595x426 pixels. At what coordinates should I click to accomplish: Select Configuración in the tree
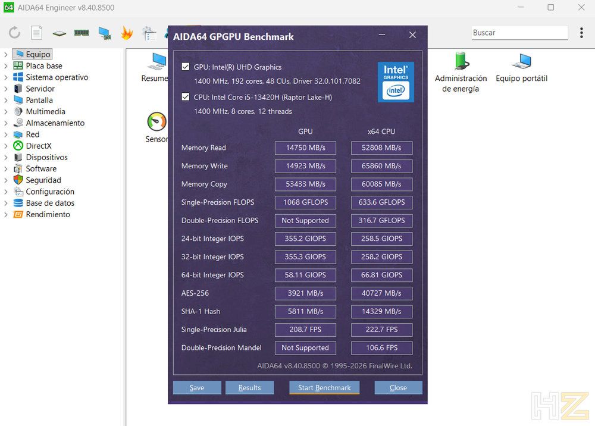tap(50, 192)
